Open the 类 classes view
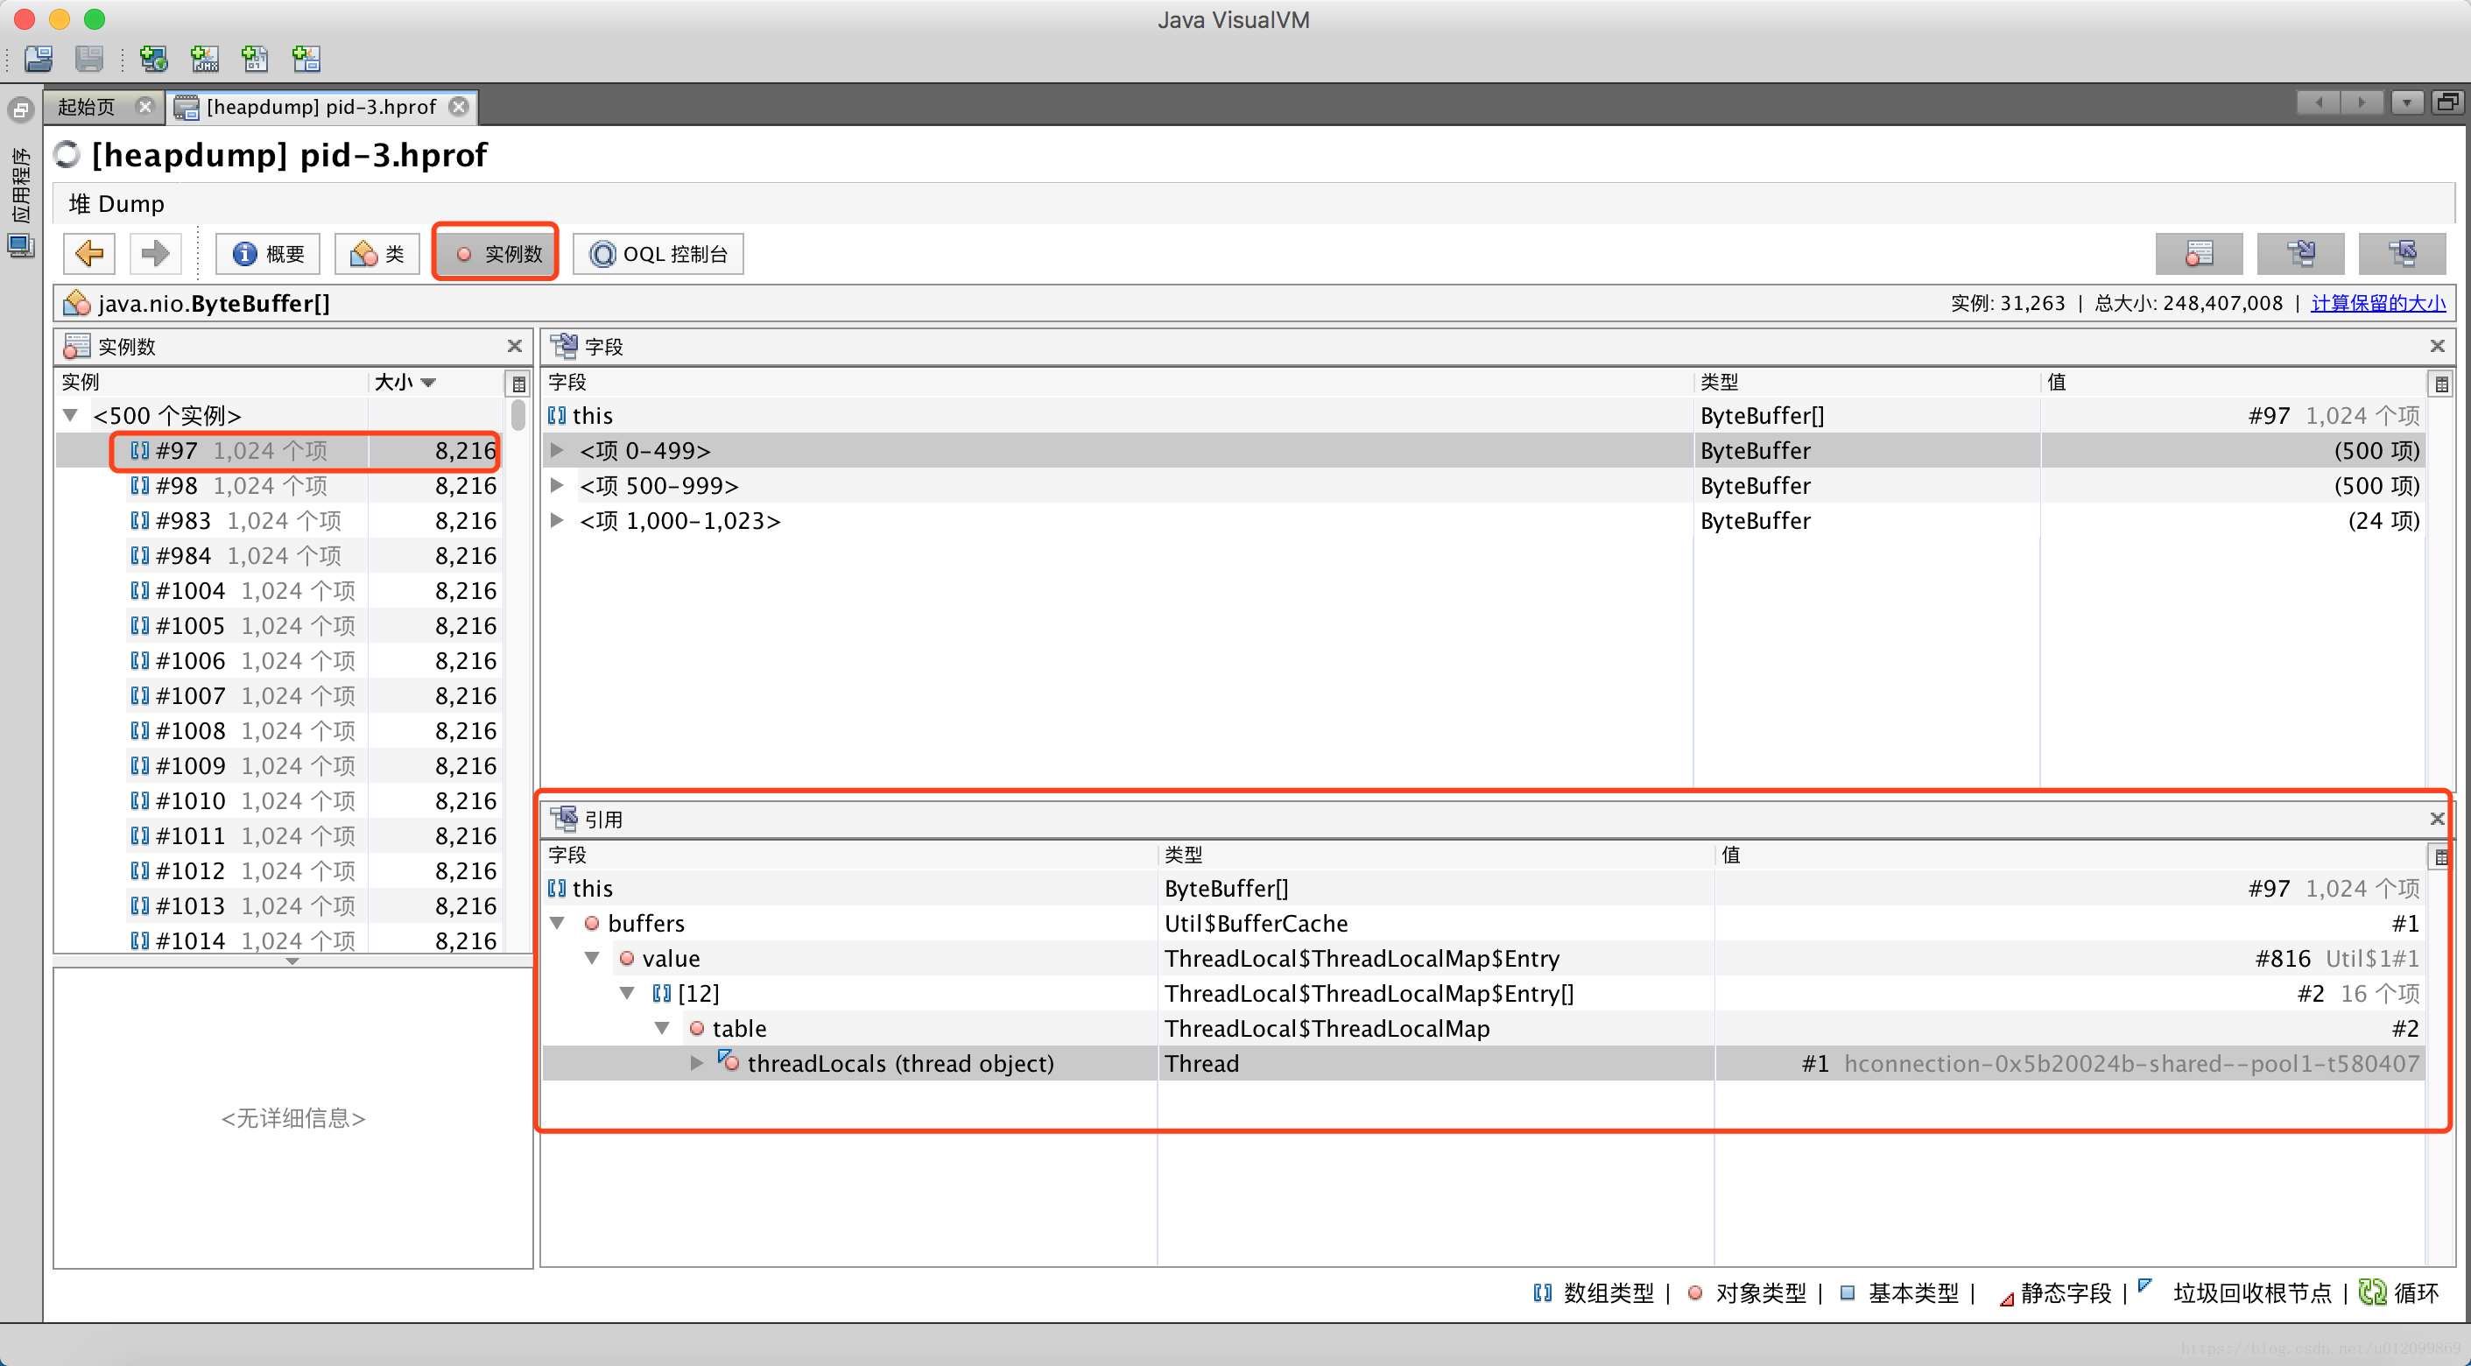 (x=377, y=253)
